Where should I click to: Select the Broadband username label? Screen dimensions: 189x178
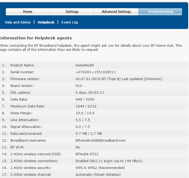[x=28, y=141]
